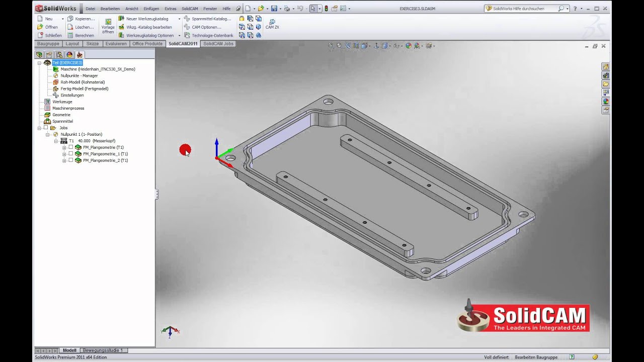Check the FM_Plangeometrie_2 (T1) checkbox

tap(70, 160)
